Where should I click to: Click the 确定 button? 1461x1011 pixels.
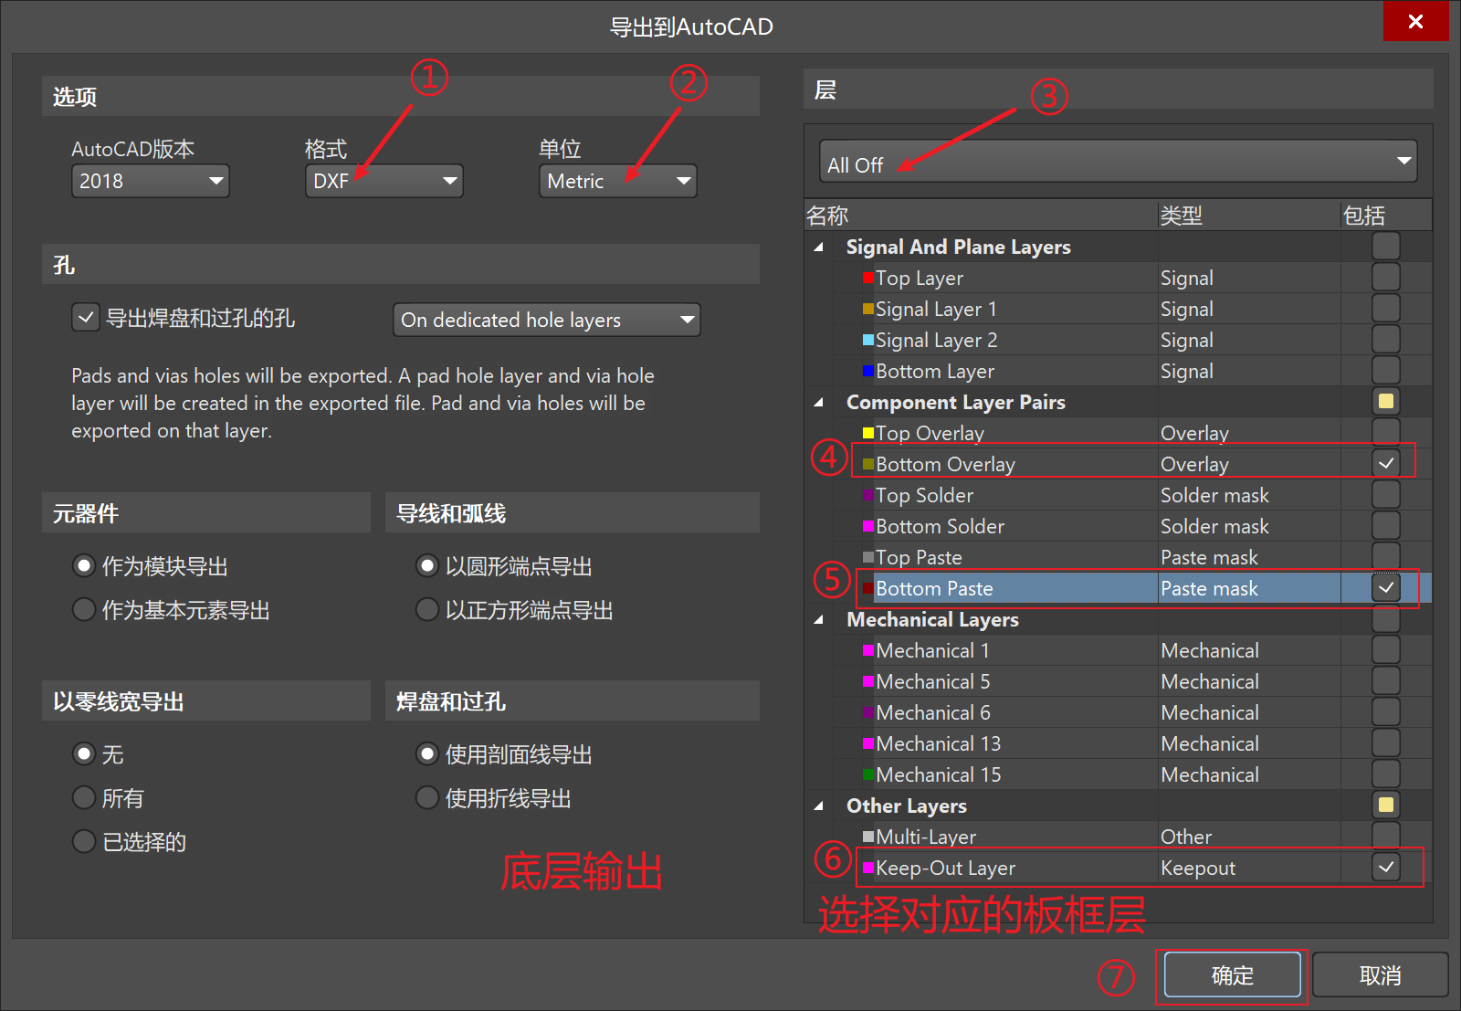click(1231, 975)
